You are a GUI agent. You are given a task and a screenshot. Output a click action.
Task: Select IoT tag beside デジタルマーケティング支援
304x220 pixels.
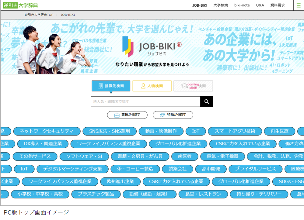click(x=24, y=169)
